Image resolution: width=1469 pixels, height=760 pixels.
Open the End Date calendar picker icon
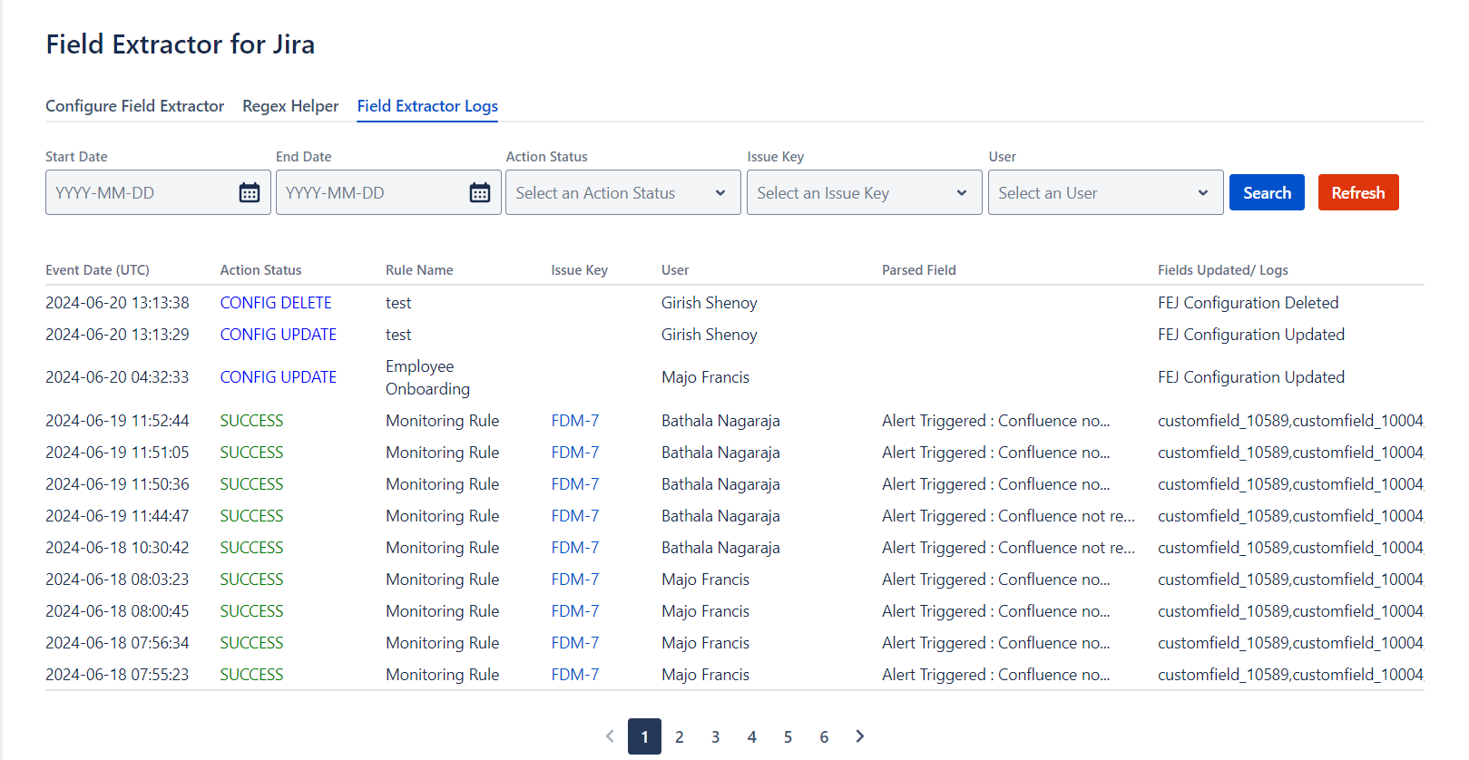point(480,192)
